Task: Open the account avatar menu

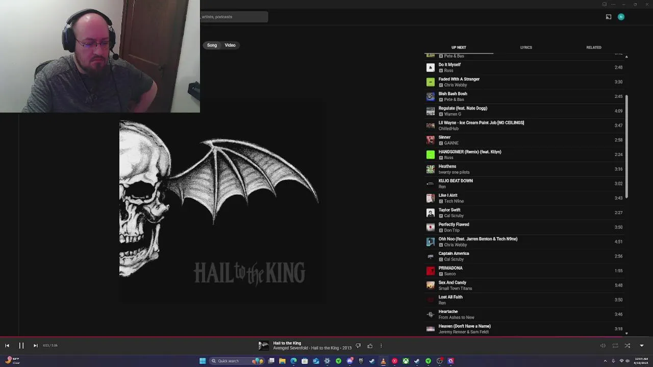Action: coord(621,17)
